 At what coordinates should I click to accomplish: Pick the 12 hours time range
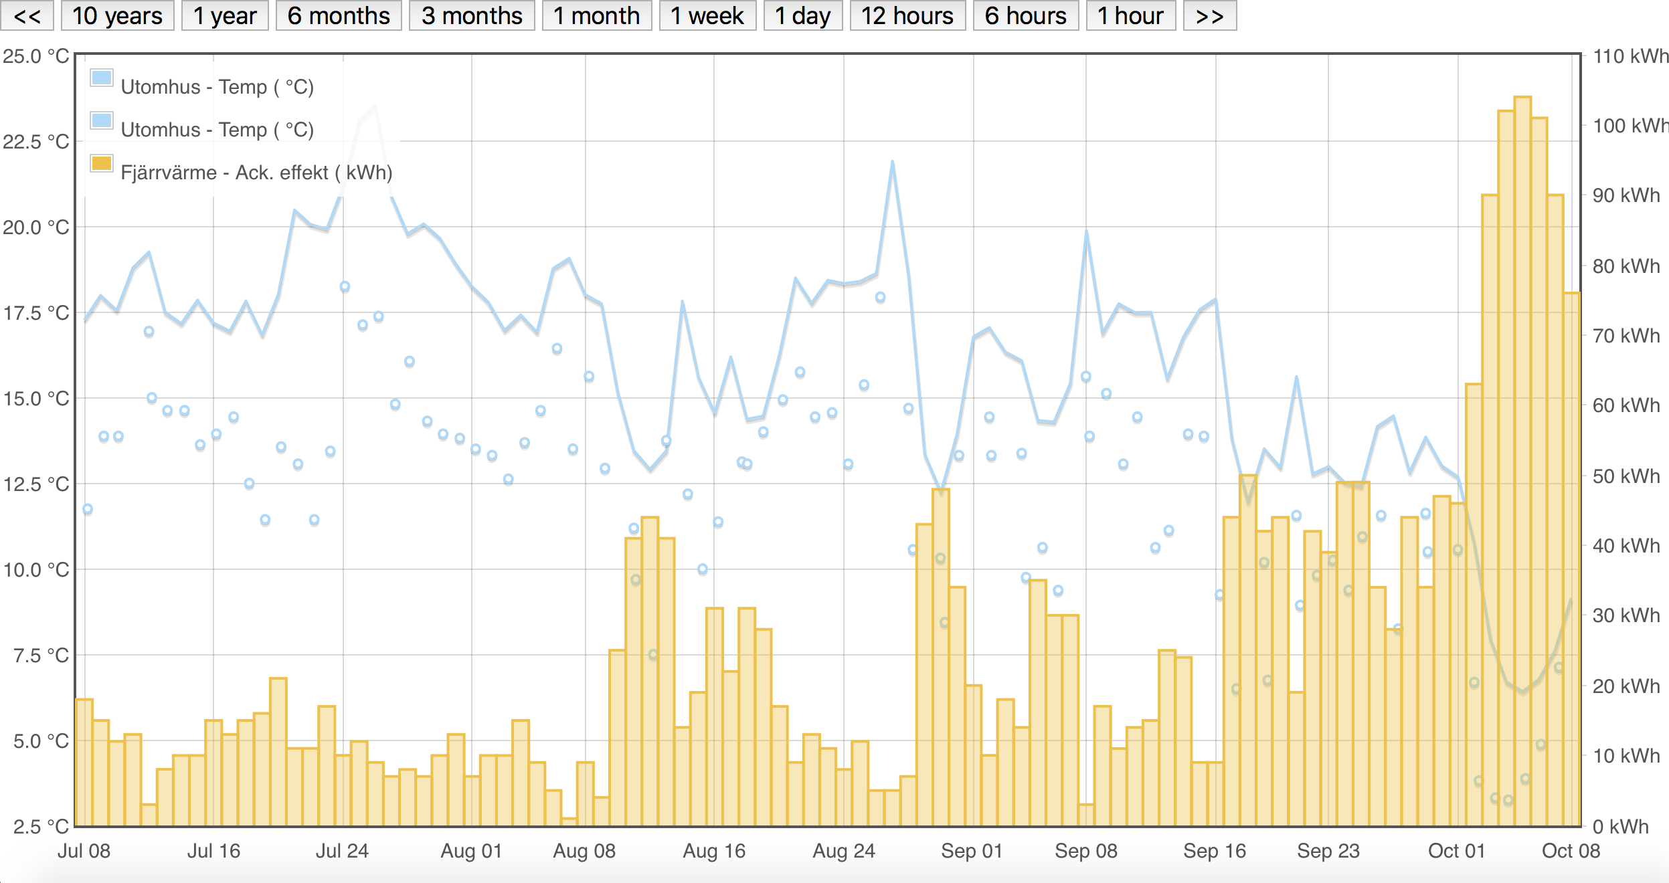click(x=907, y=15)
